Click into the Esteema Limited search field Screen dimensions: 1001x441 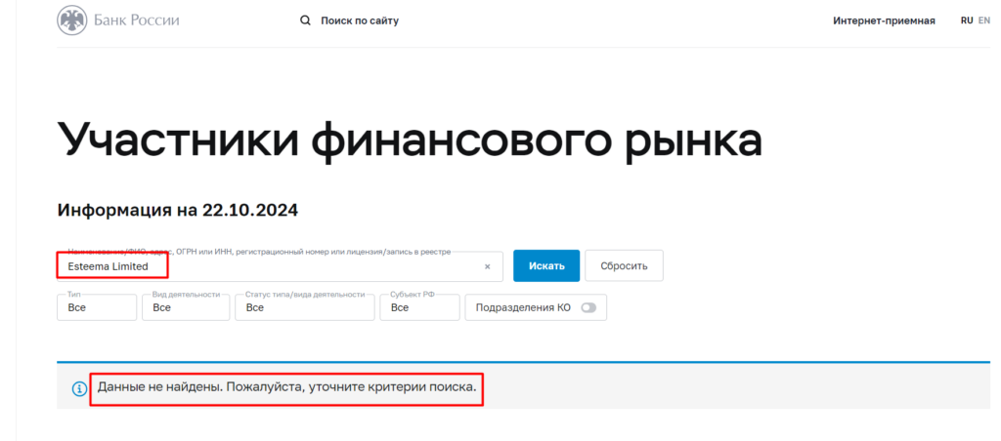[x=280, y=266]
